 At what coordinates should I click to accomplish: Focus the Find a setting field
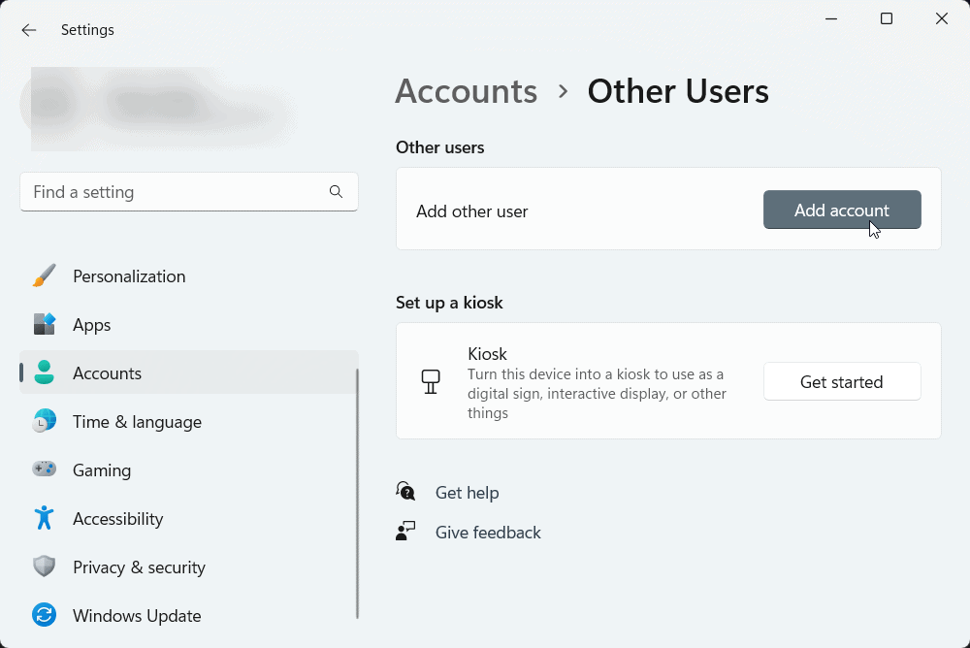point(175,192)
